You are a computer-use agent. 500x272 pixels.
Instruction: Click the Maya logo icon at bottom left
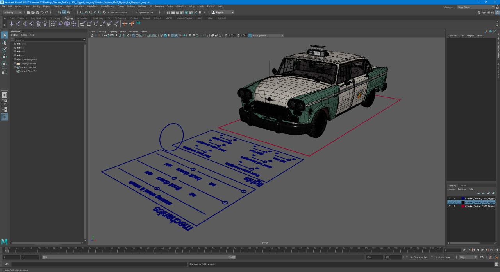[4, 241]
